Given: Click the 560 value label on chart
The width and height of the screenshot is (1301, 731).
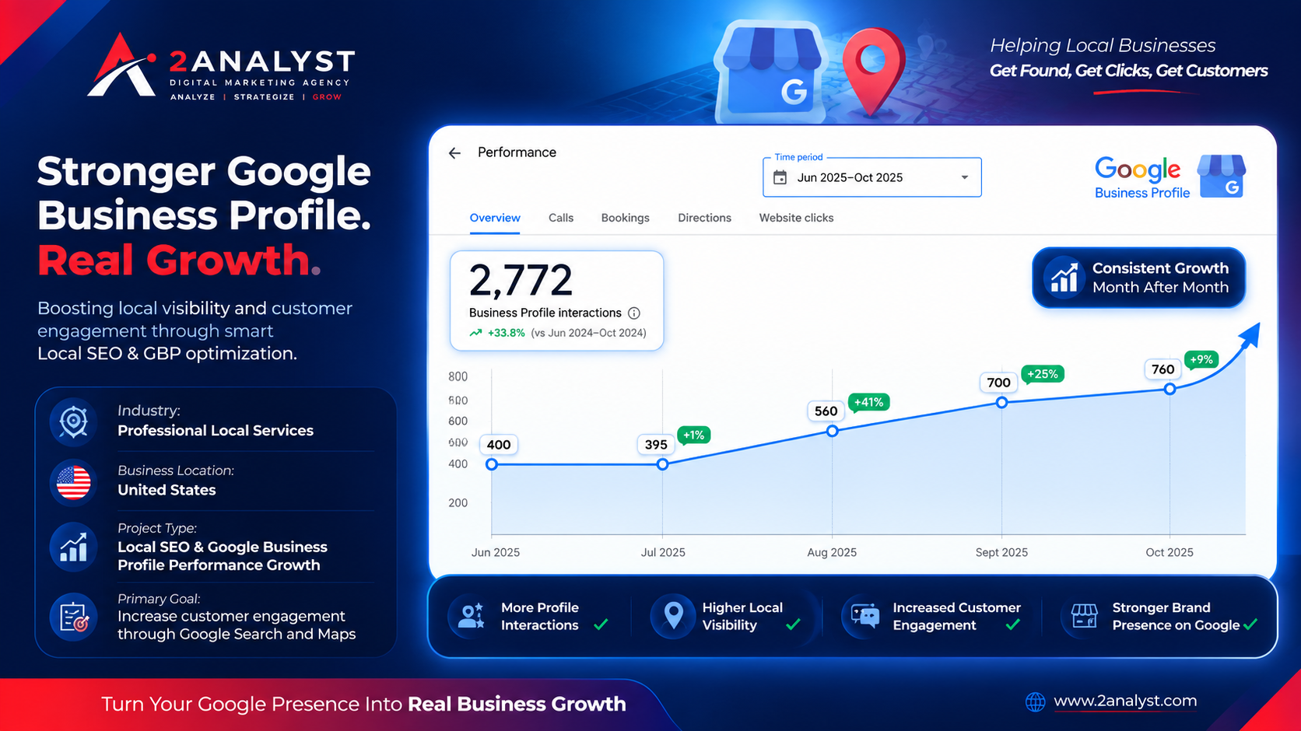Looking at the screenshot, I should [x=826, y=411].
